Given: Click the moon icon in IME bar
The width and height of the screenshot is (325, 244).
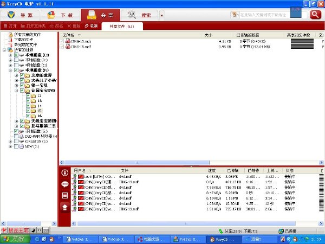Looking at the screenshot, I should (33, 230).
